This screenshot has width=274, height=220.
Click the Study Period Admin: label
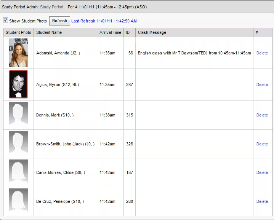point(20,7)
